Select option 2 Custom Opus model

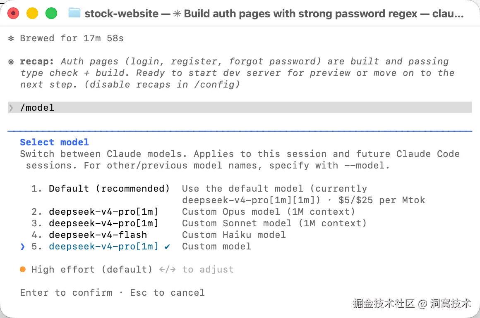click(193, 212)
